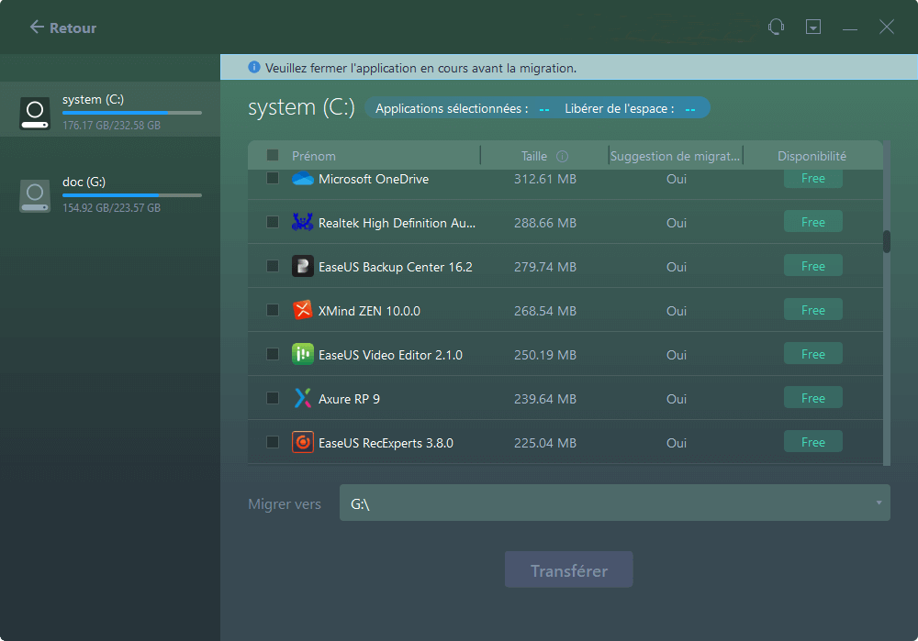Click the migration notice message text

(420, 68)
